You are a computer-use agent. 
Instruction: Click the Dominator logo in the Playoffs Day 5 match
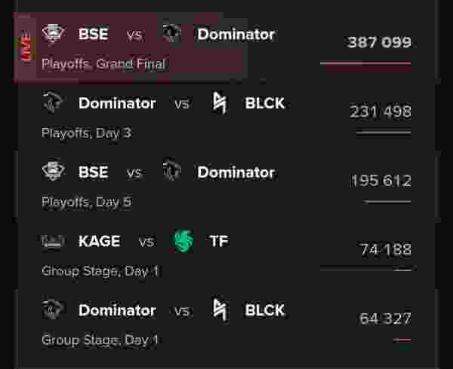coord(172,170)
